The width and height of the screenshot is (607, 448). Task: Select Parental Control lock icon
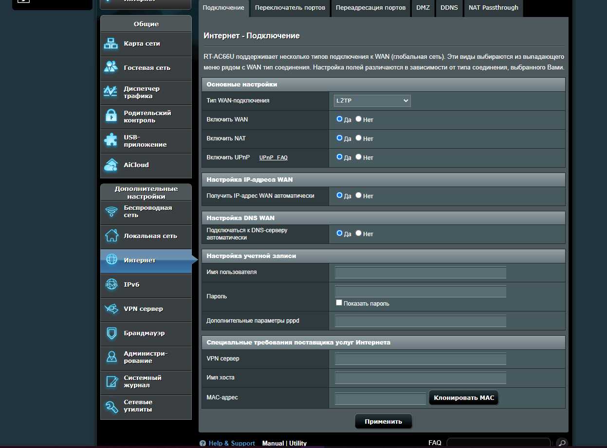pos(111,116)
